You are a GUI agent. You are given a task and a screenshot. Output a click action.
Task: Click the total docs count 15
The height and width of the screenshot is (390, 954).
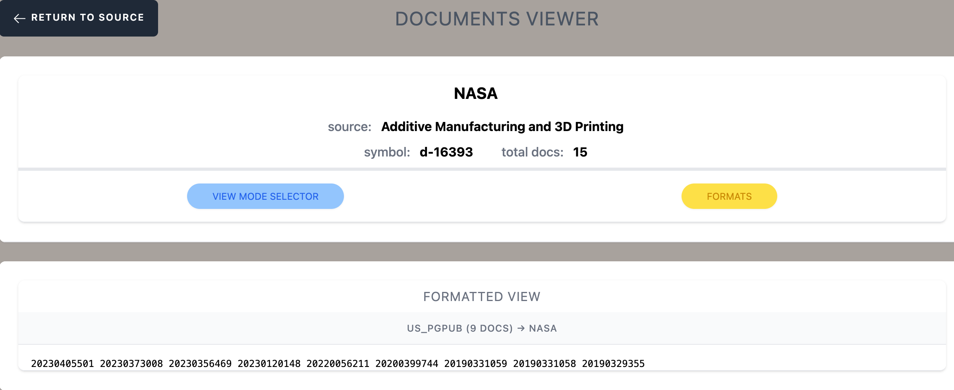(x=580, y=152)
